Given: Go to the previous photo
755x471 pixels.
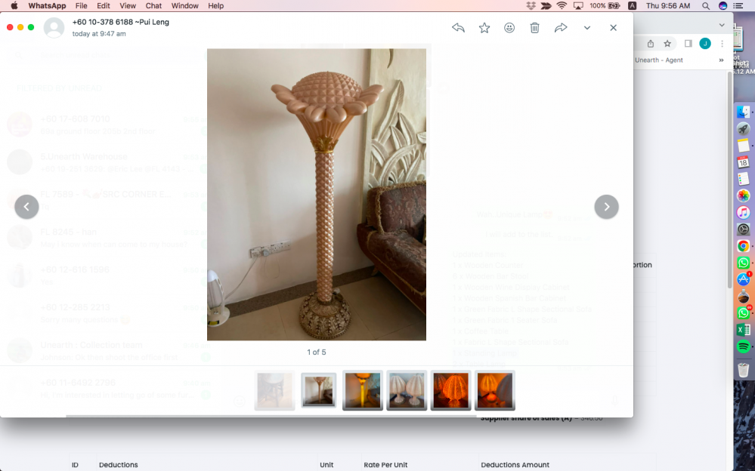Looking at the screenshot, I should click(x=26, y=207).
